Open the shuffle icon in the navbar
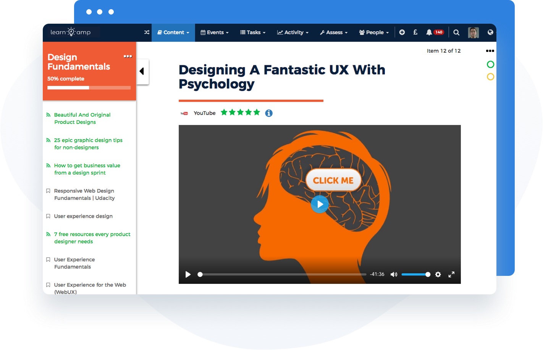This screenshot has width=543, height=350. click(147, 32)
